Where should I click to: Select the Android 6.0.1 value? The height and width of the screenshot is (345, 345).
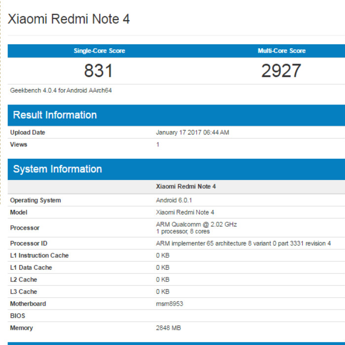(174, 201)
